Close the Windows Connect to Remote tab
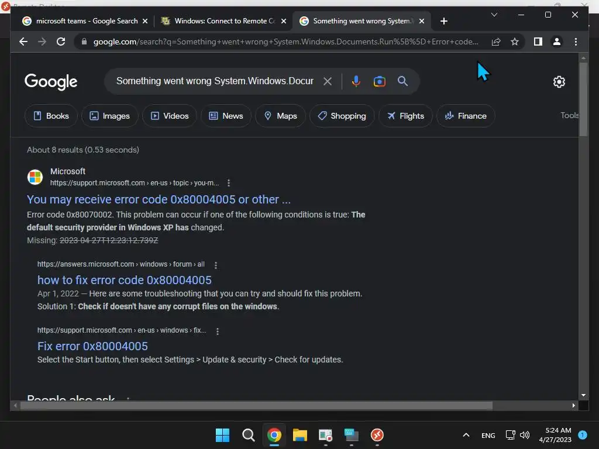 pyautogui.click(x=284, y=22)
